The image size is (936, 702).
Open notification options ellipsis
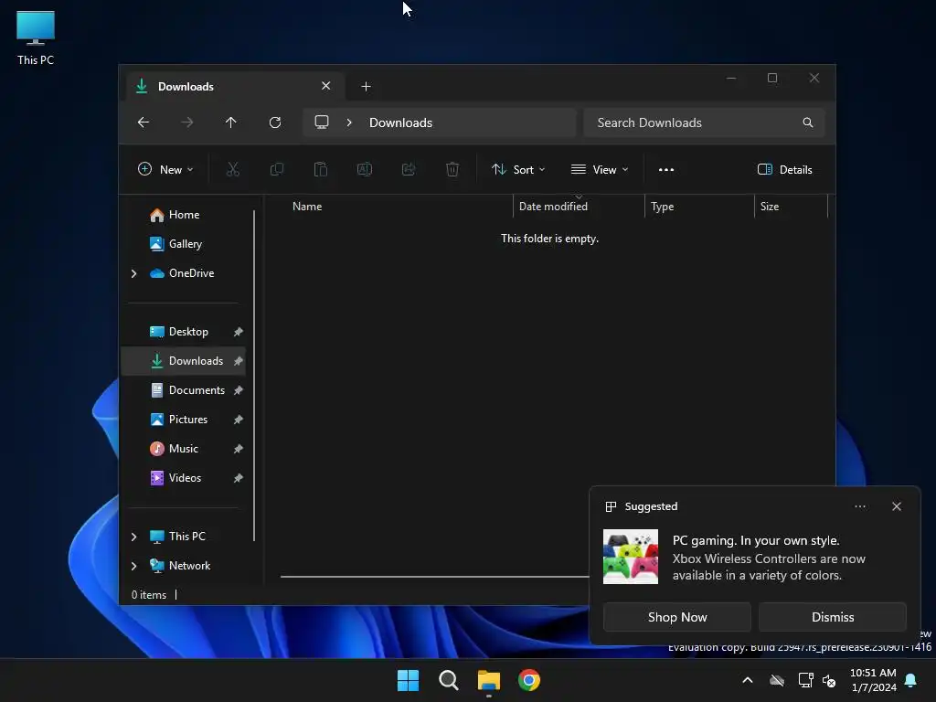click(x=860, y=506)
